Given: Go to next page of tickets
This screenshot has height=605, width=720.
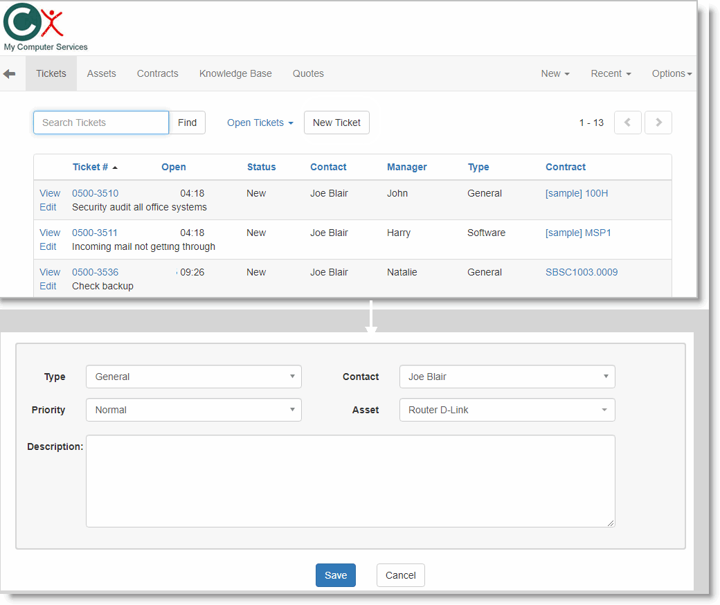Looking at the screenshot, I should coord(658,123).
